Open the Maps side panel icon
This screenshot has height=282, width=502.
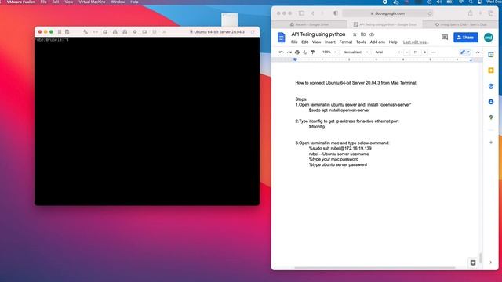click(491, 117)
